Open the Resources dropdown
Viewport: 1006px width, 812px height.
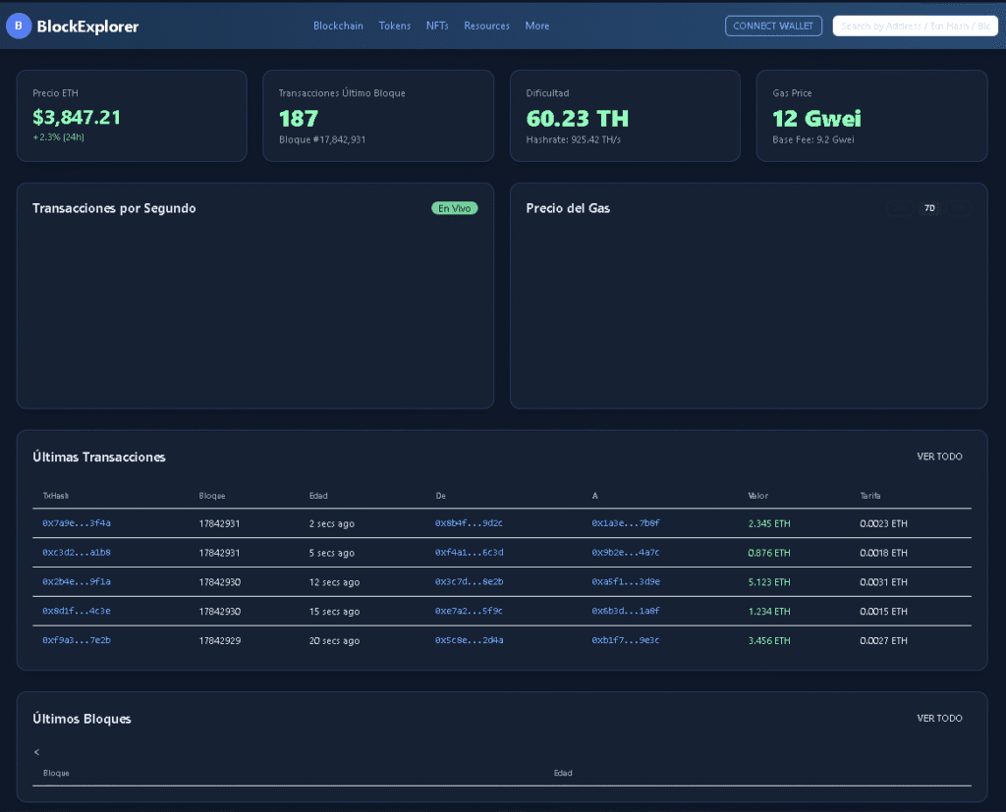click(486, 26)
